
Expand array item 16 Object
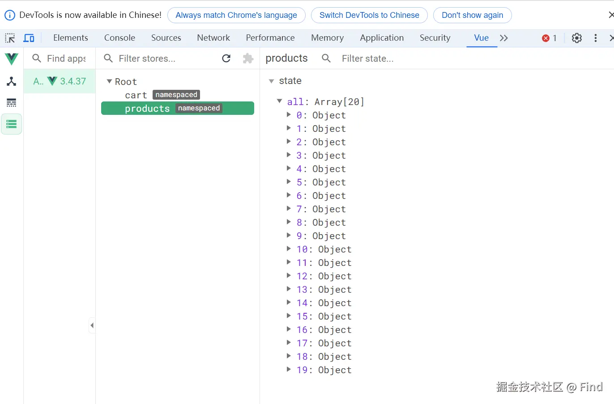tap(289, 329)
